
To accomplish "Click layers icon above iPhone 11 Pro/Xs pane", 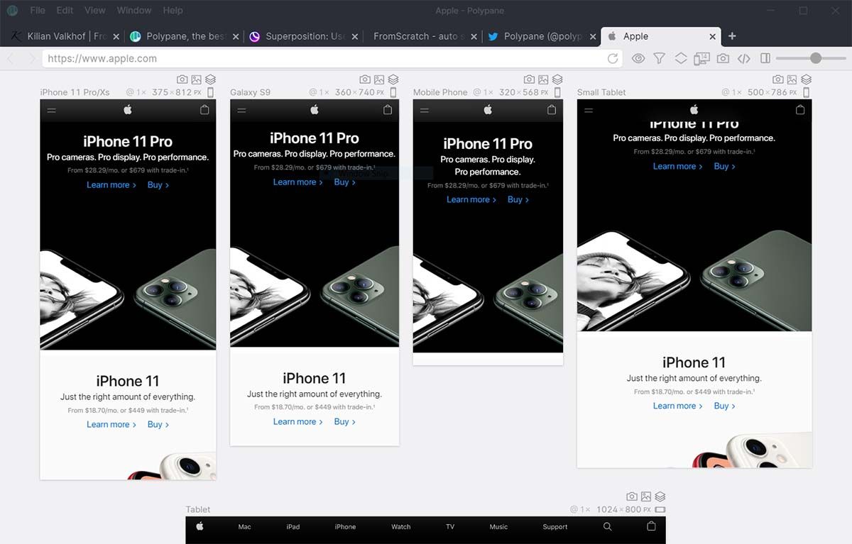I will [x=211, y=80].
